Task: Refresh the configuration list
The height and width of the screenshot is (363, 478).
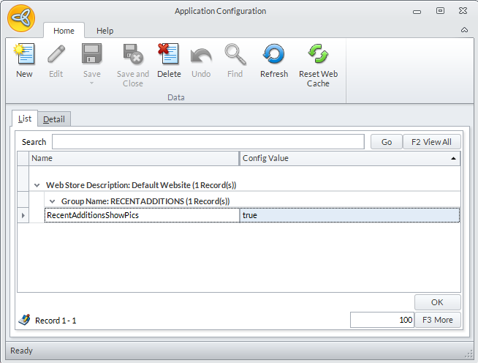Action: (274, 56)
